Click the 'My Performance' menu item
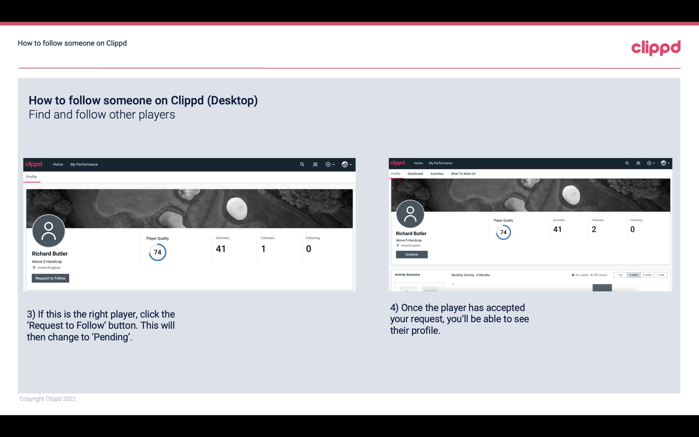The height and width of the screenshot is (437, 699). (84, 164)
